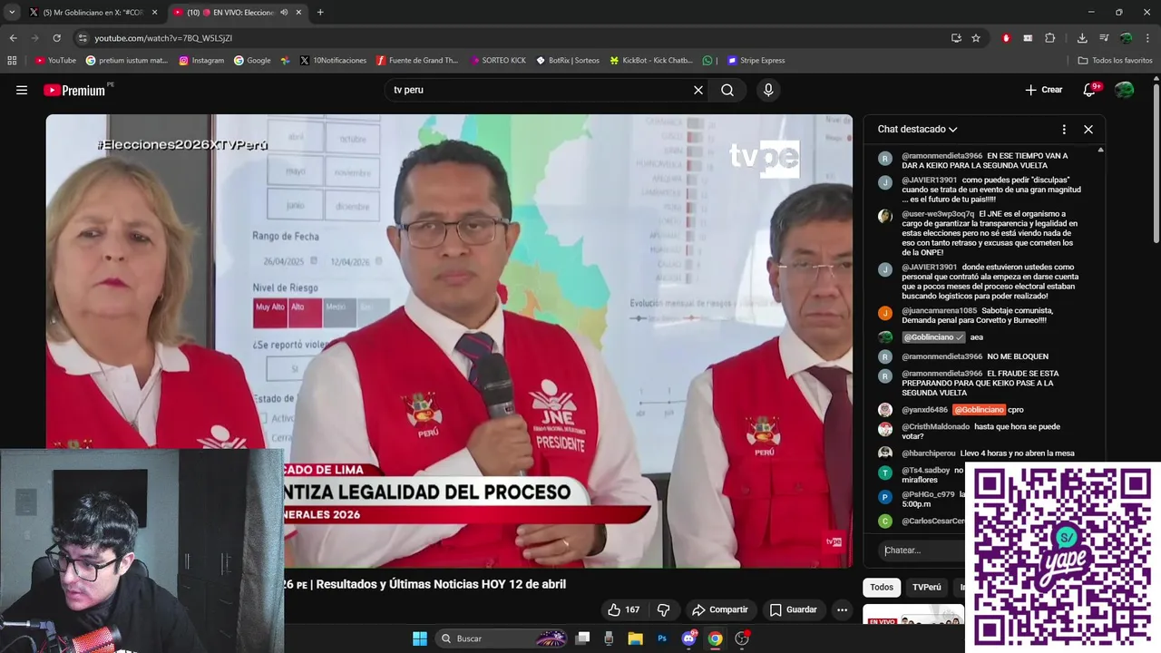The image size is (1161, 653).
Task: Click @ramonmendieta3966 top chat username
Action: pos(941,156)
